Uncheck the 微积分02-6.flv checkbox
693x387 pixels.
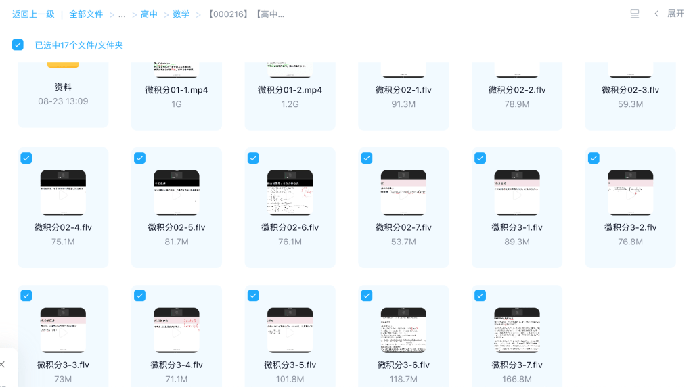253,158
